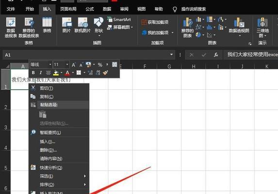Apply comma style in mini toolbar
278x194 pixels.
pos(107,65)
